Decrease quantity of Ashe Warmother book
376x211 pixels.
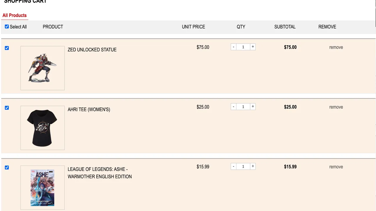click(234, 166)
